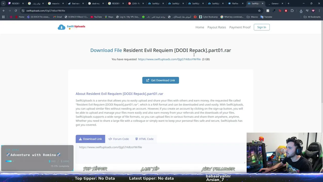Click the red shield extension icon

coord(286,11)
